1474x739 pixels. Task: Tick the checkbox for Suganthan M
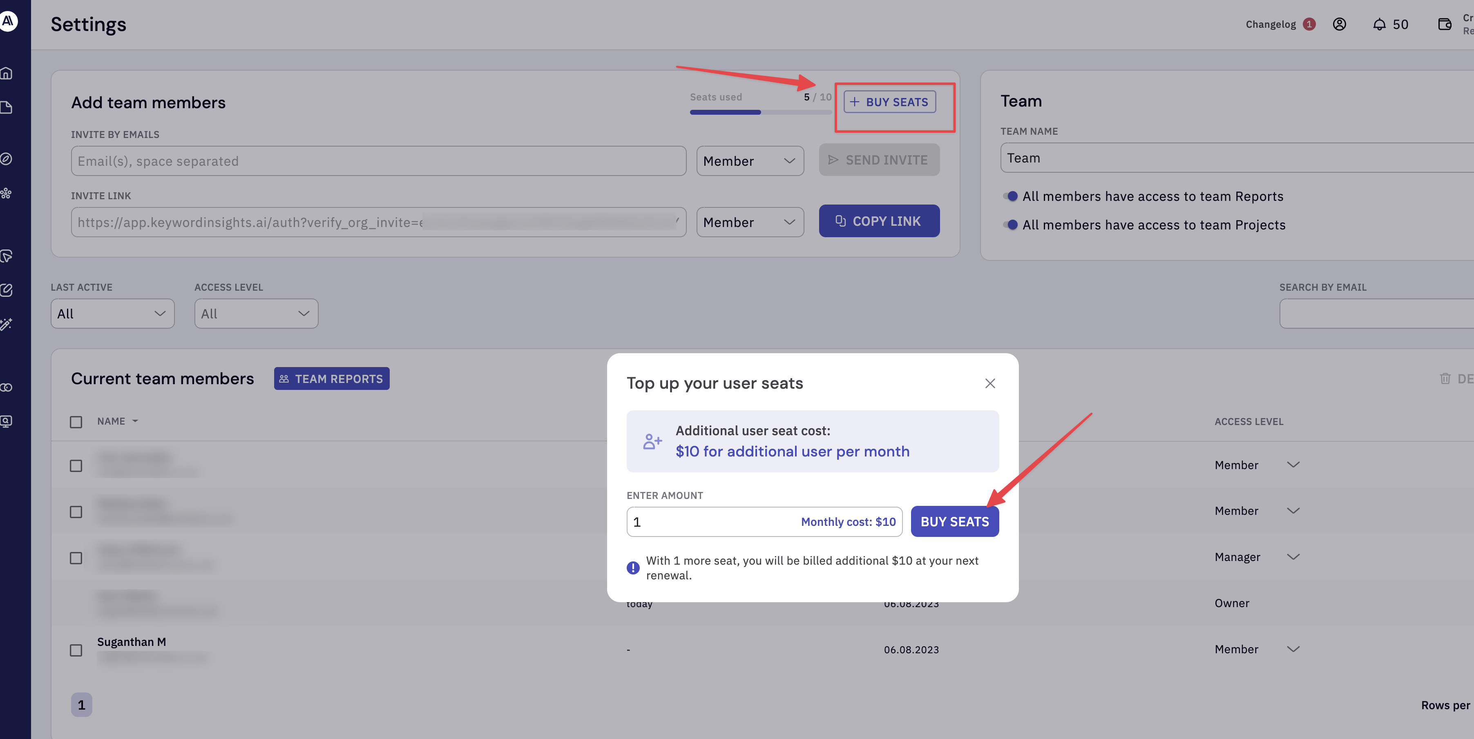(x=76, y=650)
